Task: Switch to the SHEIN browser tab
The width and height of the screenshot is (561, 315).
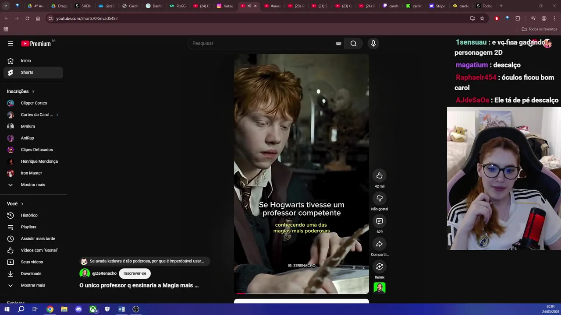Action: (83, 6)
